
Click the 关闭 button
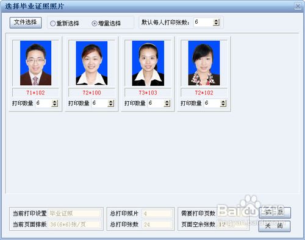point(274,226)
